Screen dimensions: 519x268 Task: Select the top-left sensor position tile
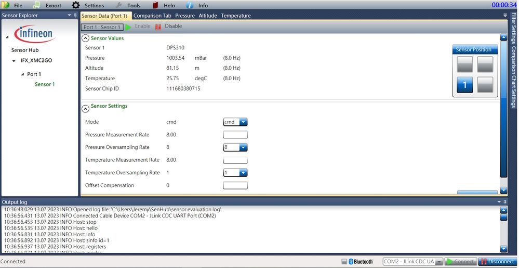tap(464, 65)
